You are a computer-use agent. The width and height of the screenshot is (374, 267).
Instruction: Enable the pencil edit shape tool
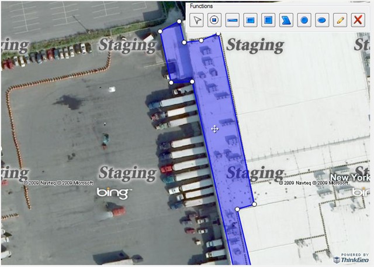pyautogui.click(x=340, y=20)
